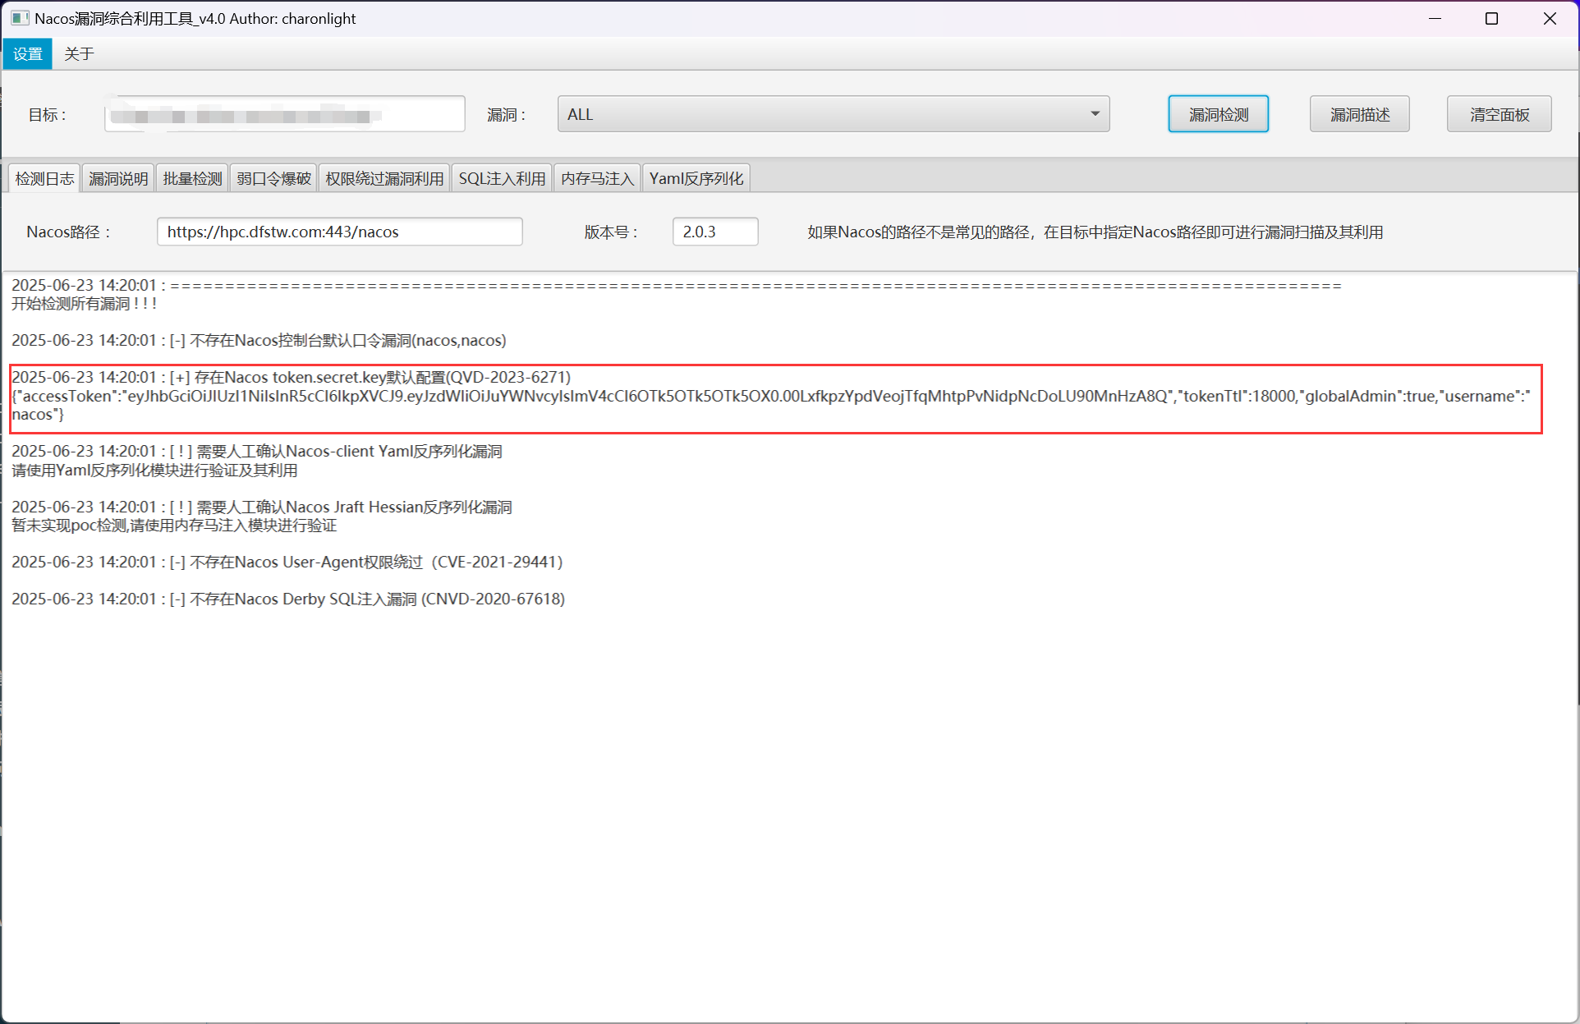
Task: Open the 设置 menu
Action: point(27,54)
